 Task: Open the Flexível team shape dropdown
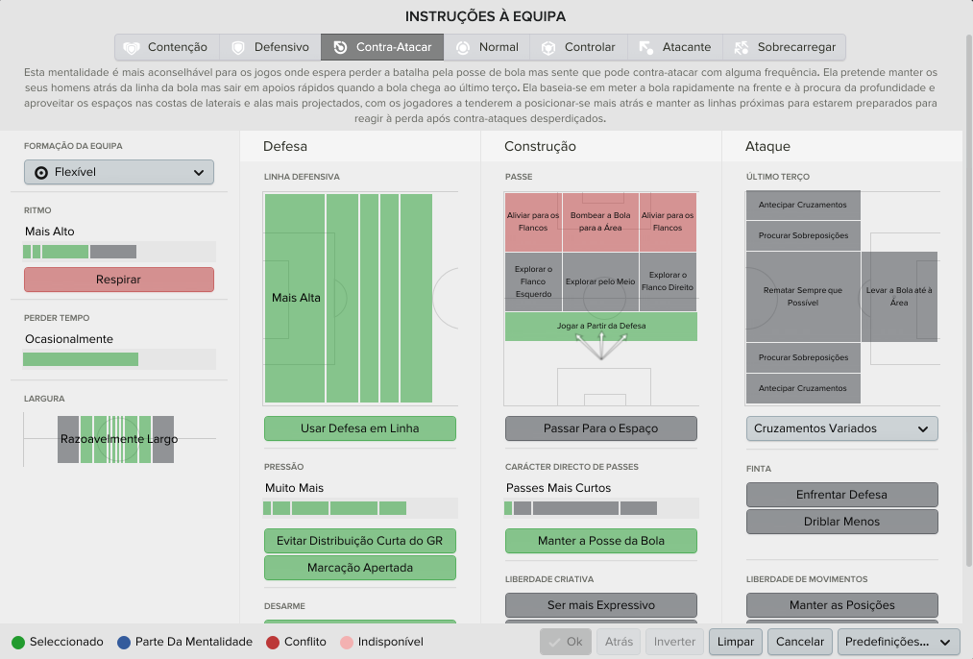(x=119, y=172)
